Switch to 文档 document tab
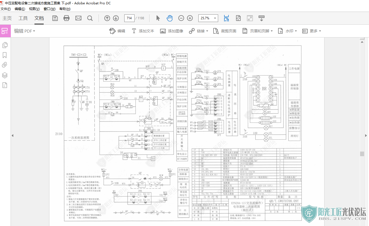Screen dimensions: 369x226 pyautogui.click(x=39, y=18)
